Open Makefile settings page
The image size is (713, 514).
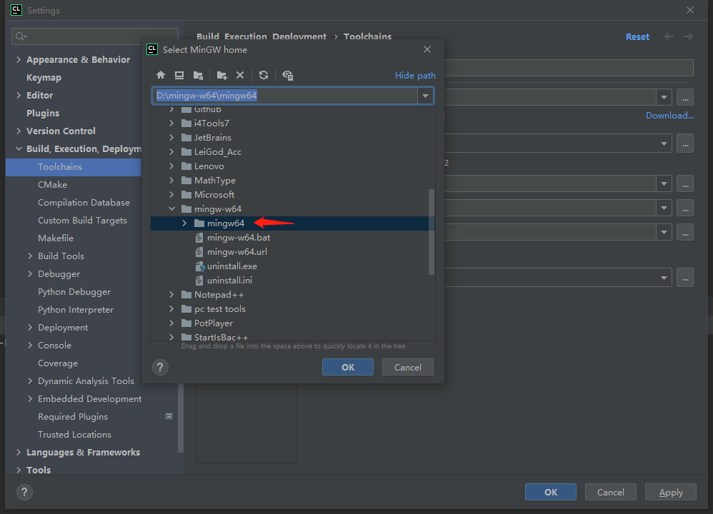click(x=56, y=238)
